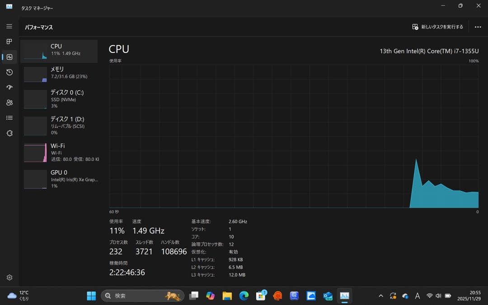The width and height of the screenshot is (488, 305).
Task: Select the GPU 0 panel
Action: click(59, 179)
